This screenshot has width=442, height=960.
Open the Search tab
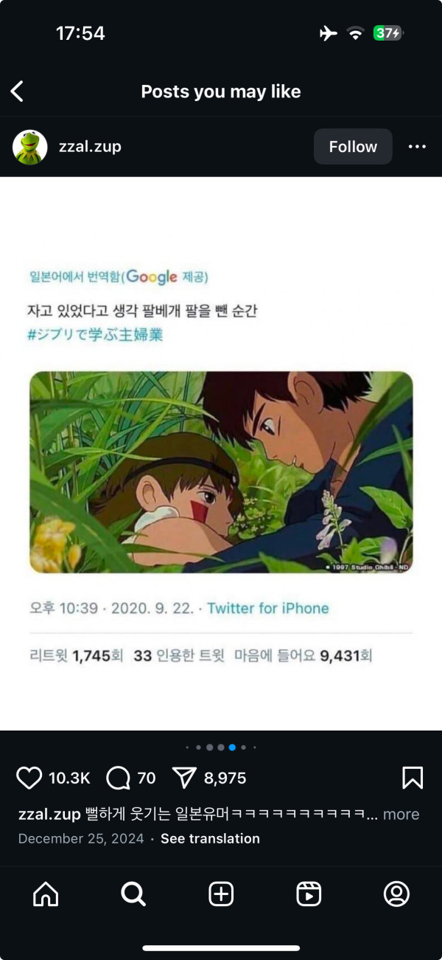(133, 894)
